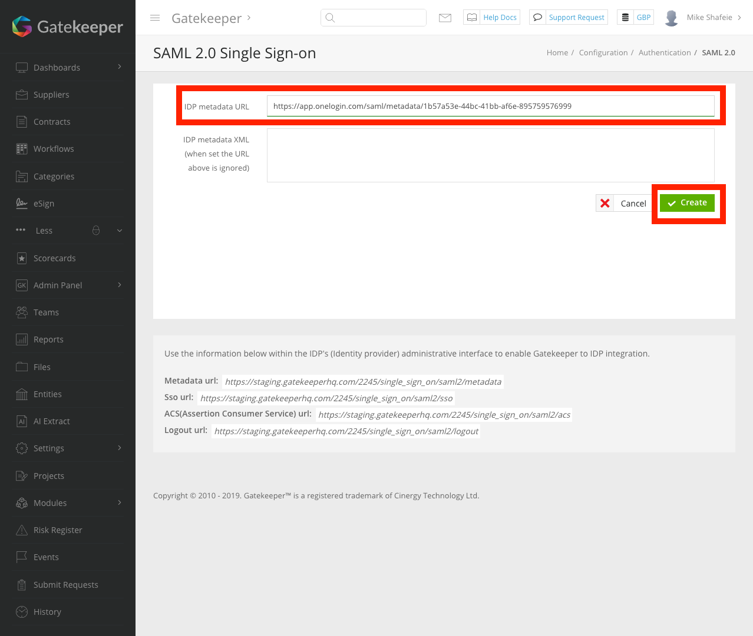Collapse the Less section chevron

118,231
